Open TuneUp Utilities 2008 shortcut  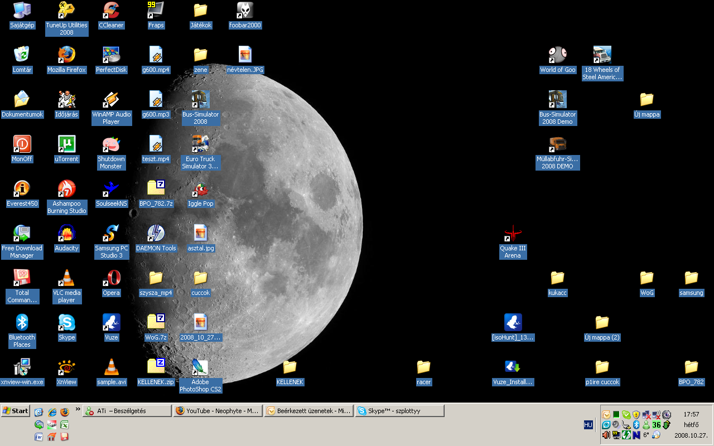tap(66, 18)
